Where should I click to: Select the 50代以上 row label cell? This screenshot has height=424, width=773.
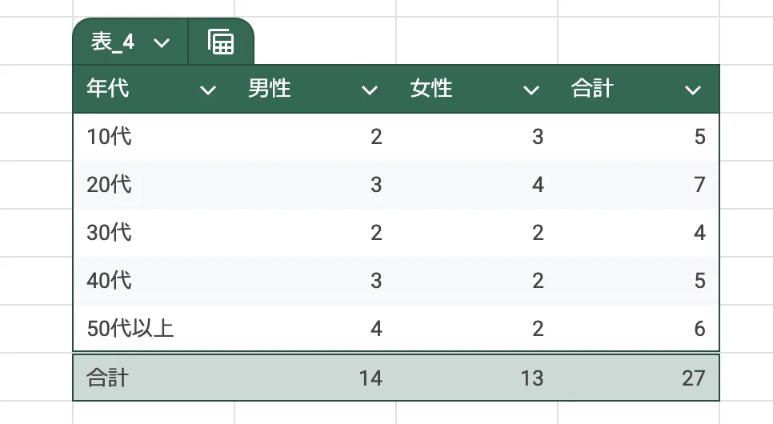(x=154, y=328)
